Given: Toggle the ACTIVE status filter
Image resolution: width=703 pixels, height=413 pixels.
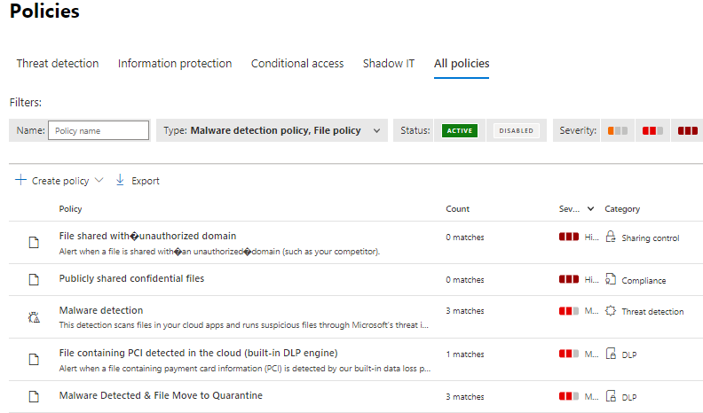Looking at the screenshot, I should (460, 130).
